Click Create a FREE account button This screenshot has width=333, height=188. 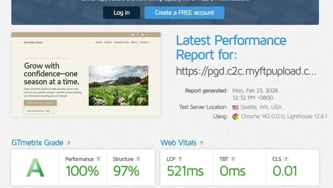(184, 13)
